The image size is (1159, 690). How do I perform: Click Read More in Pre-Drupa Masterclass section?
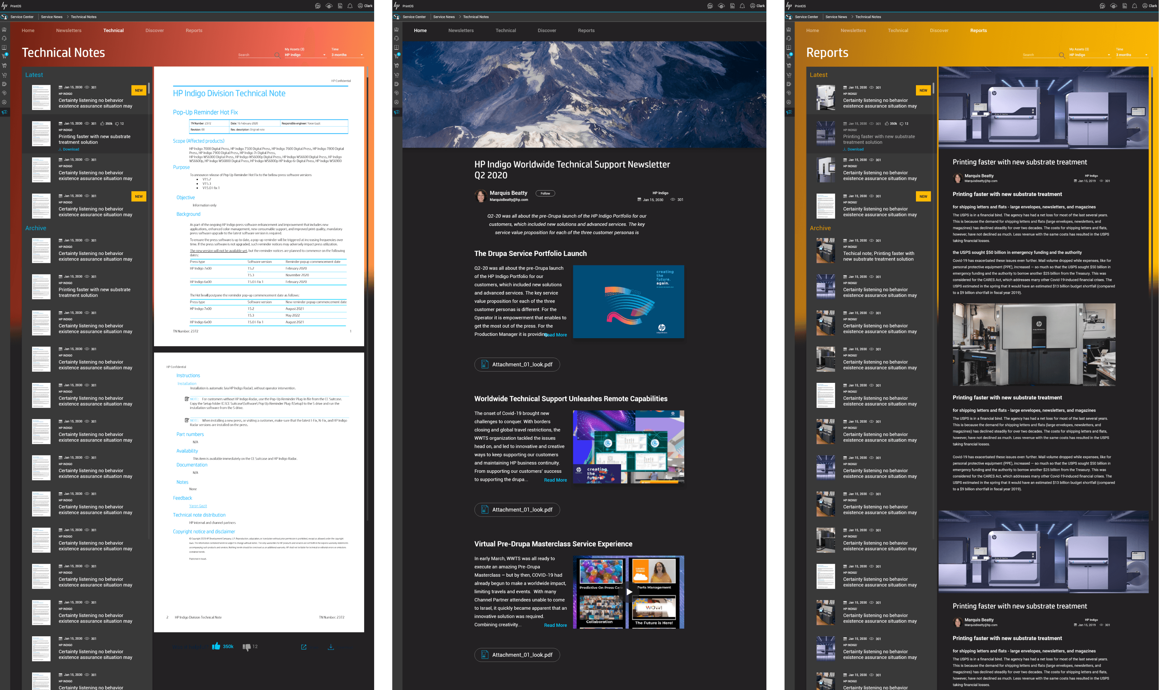click(556, 625)
